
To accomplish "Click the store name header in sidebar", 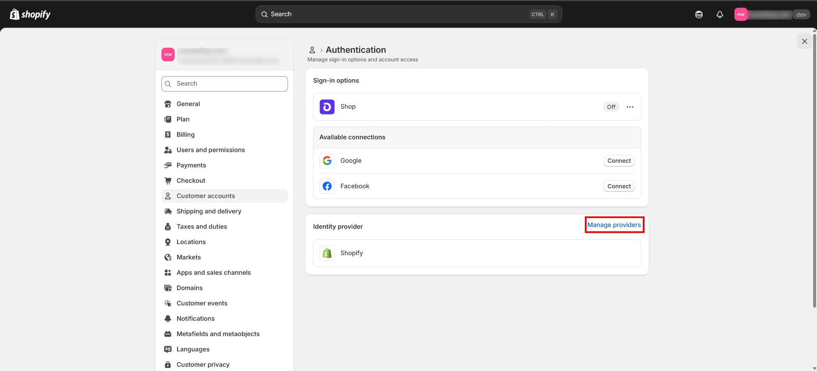I will [x=224, y=55].
